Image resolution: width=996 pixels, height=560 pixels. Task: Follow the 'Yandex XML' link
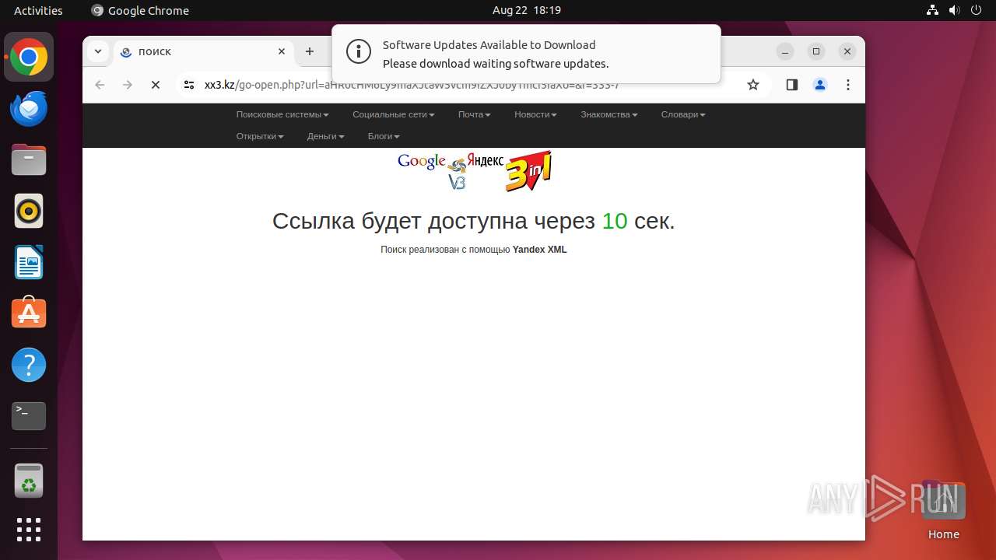(x=539, y=250)
